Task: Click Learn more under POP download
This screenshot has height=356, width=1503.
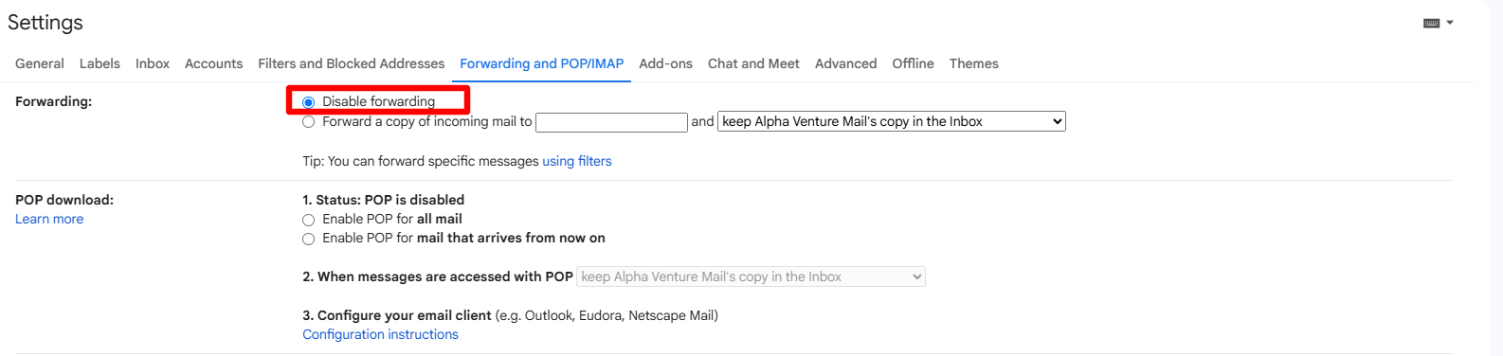Action: point(49,219)
